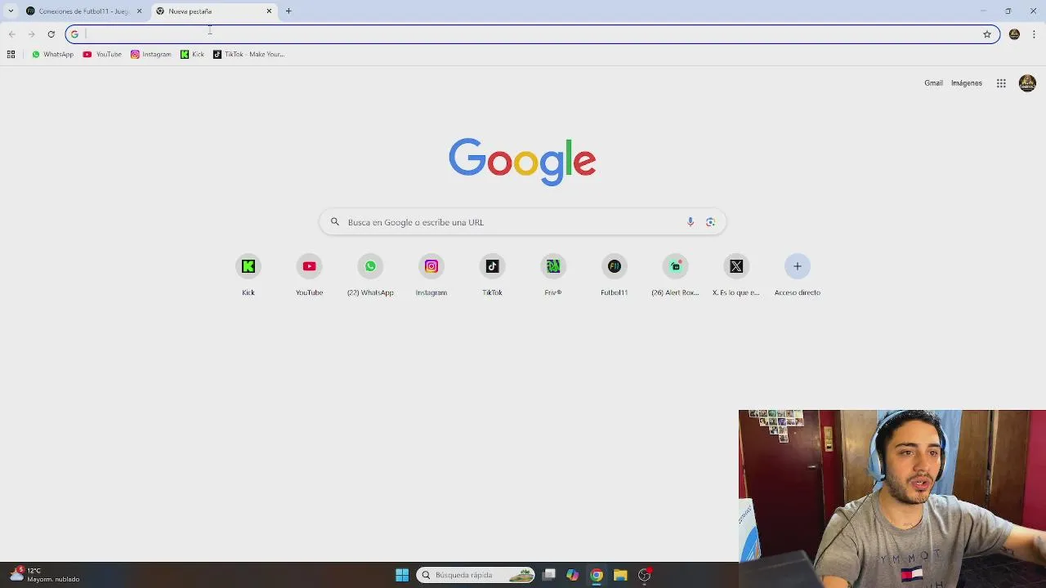The height and width of the screenshot is (588, 1046).
Task: Click the Google search box
Action: (522, 222)
